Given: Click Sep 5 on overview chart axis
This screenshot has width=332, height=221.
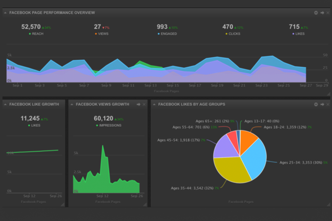Looking at the screenshot, I should click(62, 85).
